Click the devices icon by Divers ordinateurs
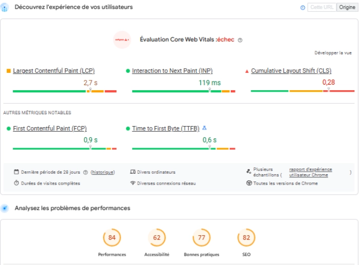Image resolution: width=359 pixels, height=265 pixels. point(133,172)
